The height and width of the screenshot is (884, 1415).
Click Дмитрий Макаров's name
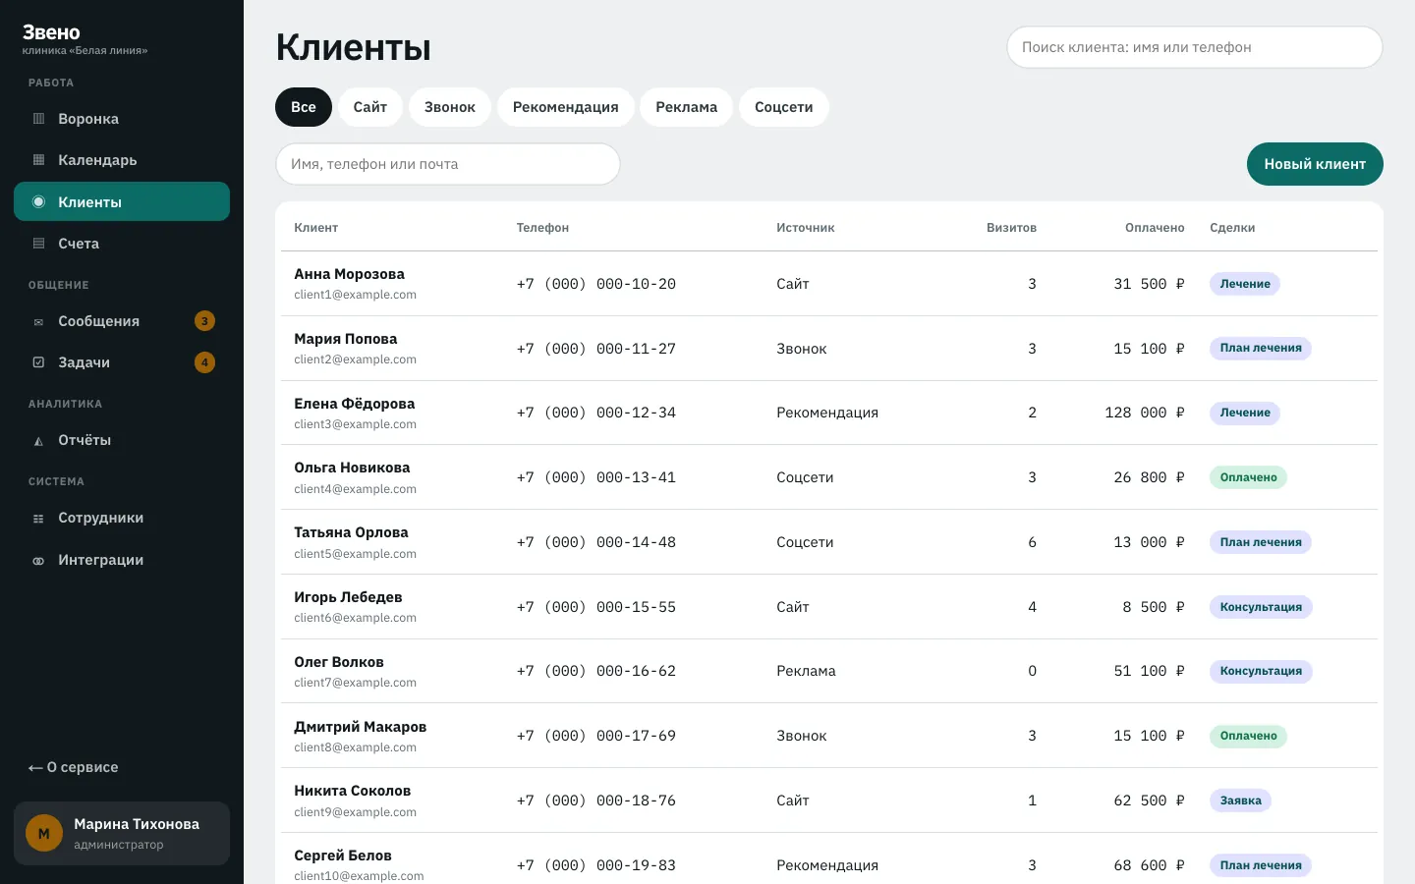coord(360,727)
